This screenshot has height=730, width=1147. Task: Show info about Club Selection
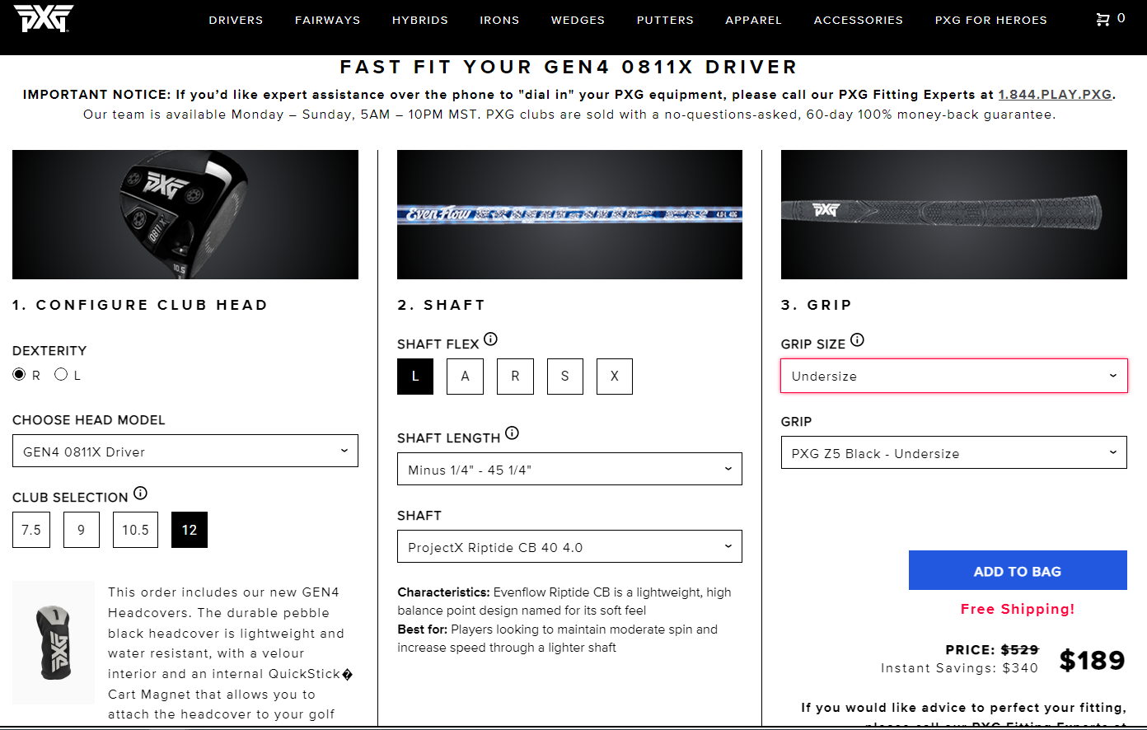(140, 494)
